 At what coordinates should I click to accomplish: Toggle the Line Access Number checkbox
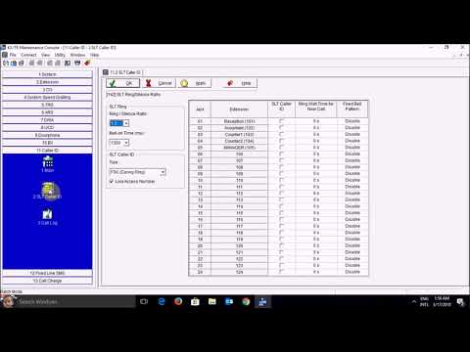tap(112, 181)
